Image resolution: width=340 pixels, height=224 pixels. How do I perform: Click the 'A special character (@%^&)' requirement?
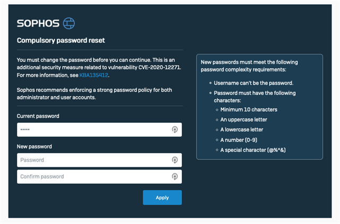(253, 150)
